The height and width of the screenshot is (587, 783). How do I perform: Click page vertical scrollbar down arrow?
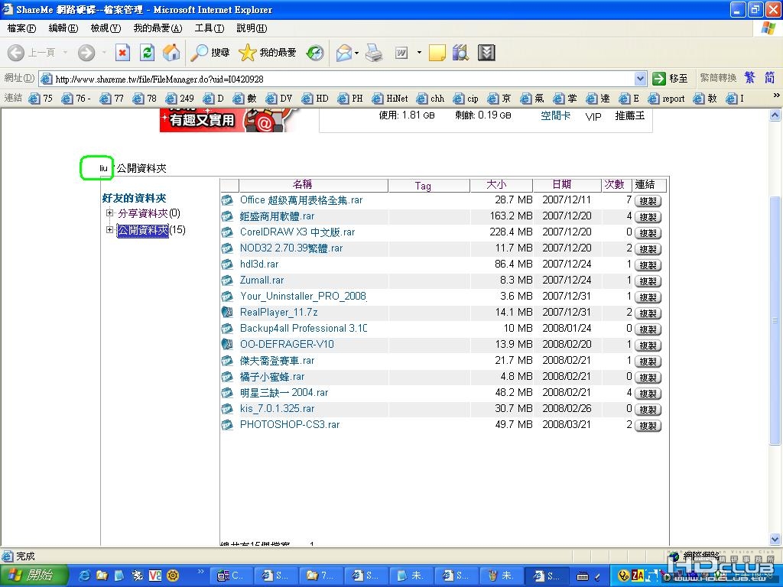click(x=775, y=539)
